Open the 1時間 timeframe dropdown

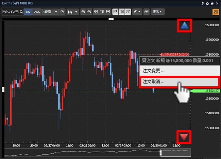coord(50,12)
